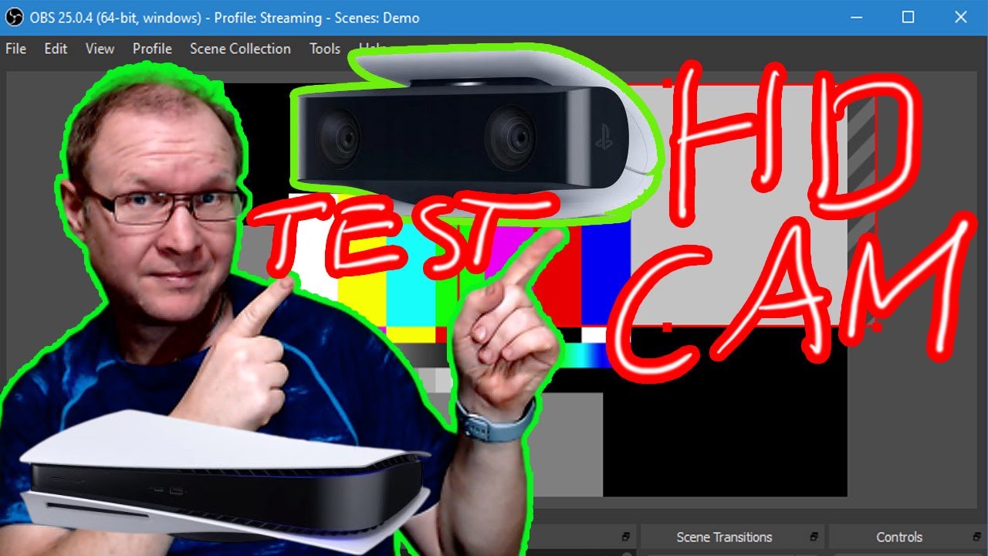Maximize the OBS window
Screen dimensions: 988x556
point(908,17)
